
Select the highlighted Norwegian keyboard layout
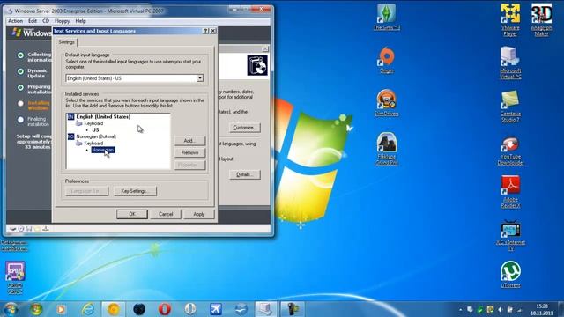click(x=103, y=150)
